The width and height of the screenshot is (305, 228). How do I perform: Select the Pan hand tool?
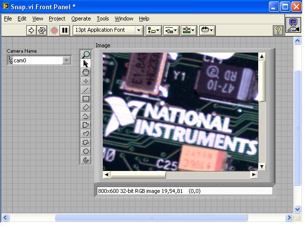click(86, 72)
